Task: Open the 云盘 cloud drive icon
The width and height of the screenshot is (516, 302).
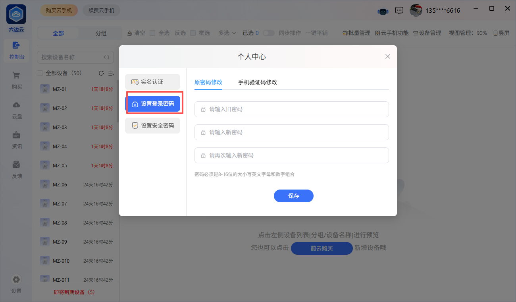Action: 16,105
